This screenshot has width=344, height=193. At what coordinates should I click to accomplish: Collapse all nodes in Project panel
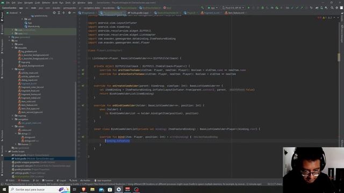[x=63, y=13]
